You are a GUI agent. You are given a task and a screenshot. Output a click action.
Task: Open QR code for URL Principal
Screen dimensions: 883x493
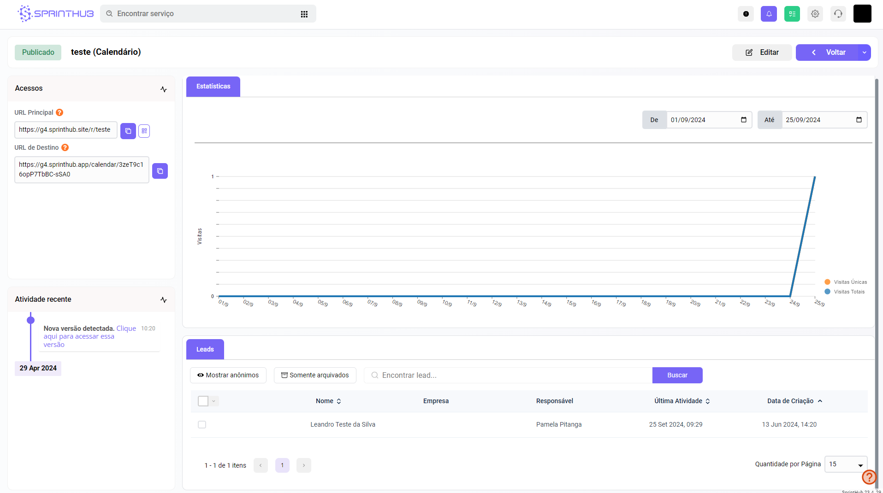[x=144, y=131]
